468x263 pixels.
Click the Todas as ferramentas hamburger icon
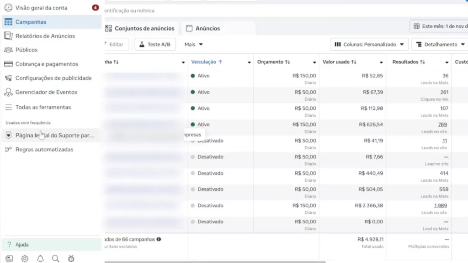coord(8,107)
